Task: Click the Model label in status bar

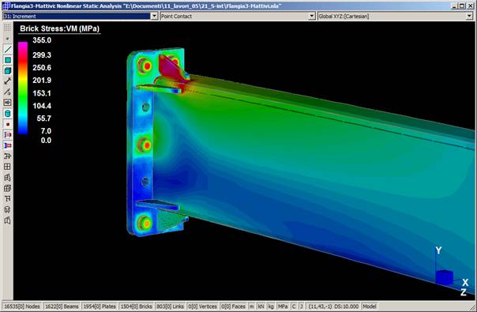Action: pos(370,306)
